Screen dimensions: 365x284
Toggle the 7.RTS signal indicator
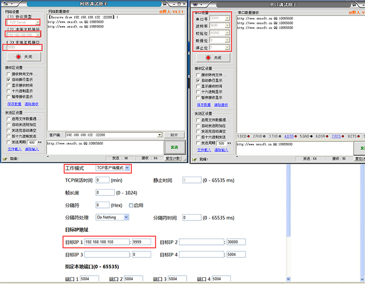coord(336,136)
